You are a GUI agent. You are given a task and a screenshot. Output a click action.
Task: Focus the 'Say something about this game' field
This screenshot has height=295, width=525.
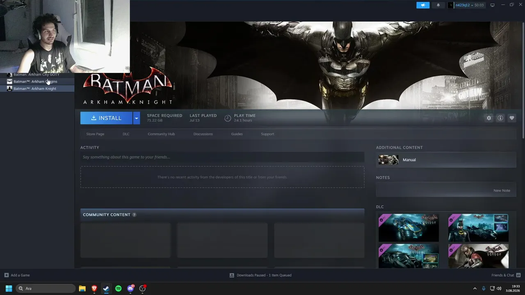point(222,157)
